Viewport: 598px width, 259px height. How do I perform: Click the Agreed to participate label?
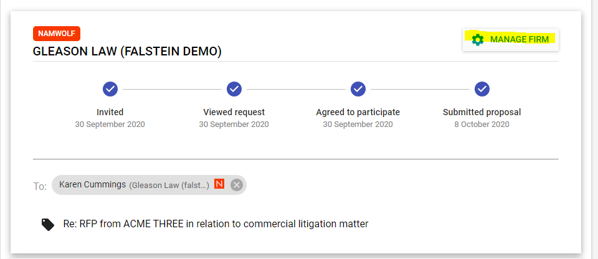pos(358,112)
